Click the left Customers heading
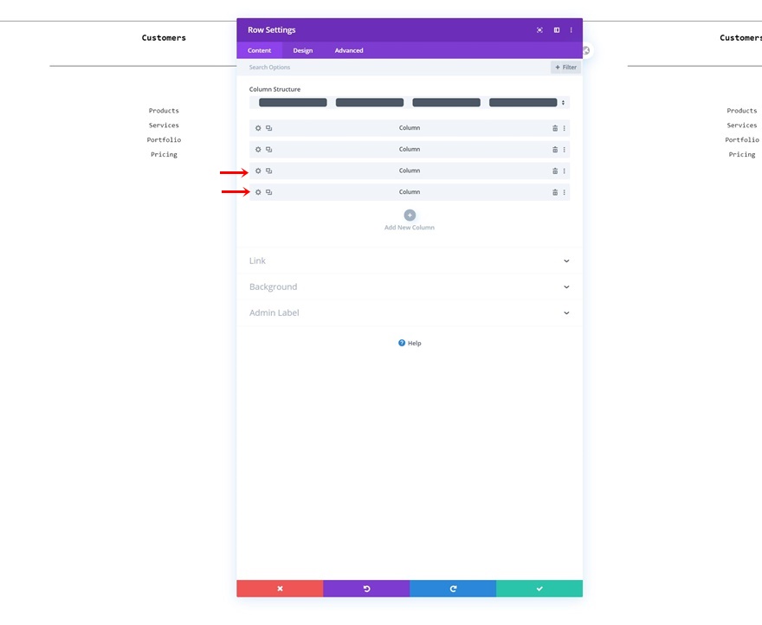762x625 pixels. tap(164, 38)
